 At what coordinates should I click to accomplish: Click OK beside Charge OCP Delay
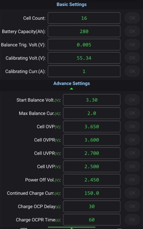(132, 206)
